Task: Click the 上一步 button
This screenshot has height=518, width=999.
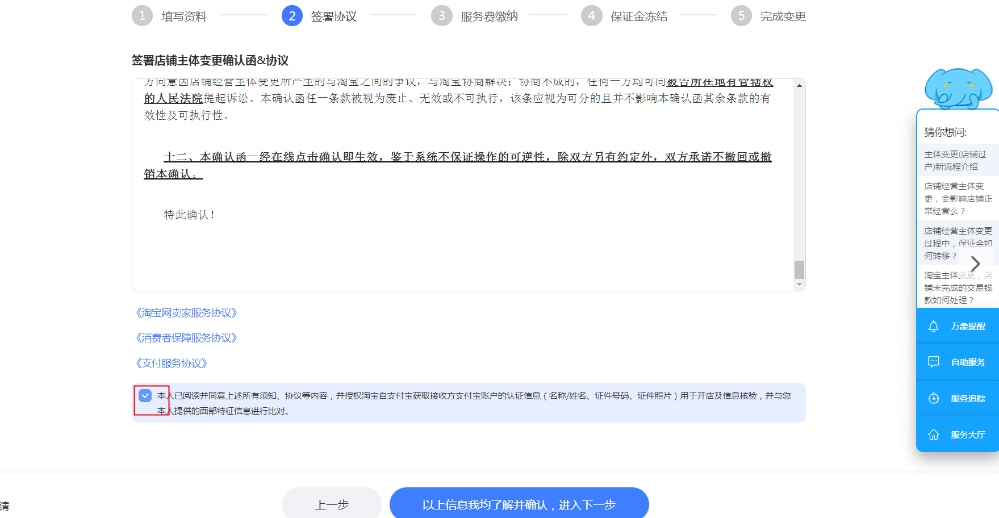Action: 332,504
